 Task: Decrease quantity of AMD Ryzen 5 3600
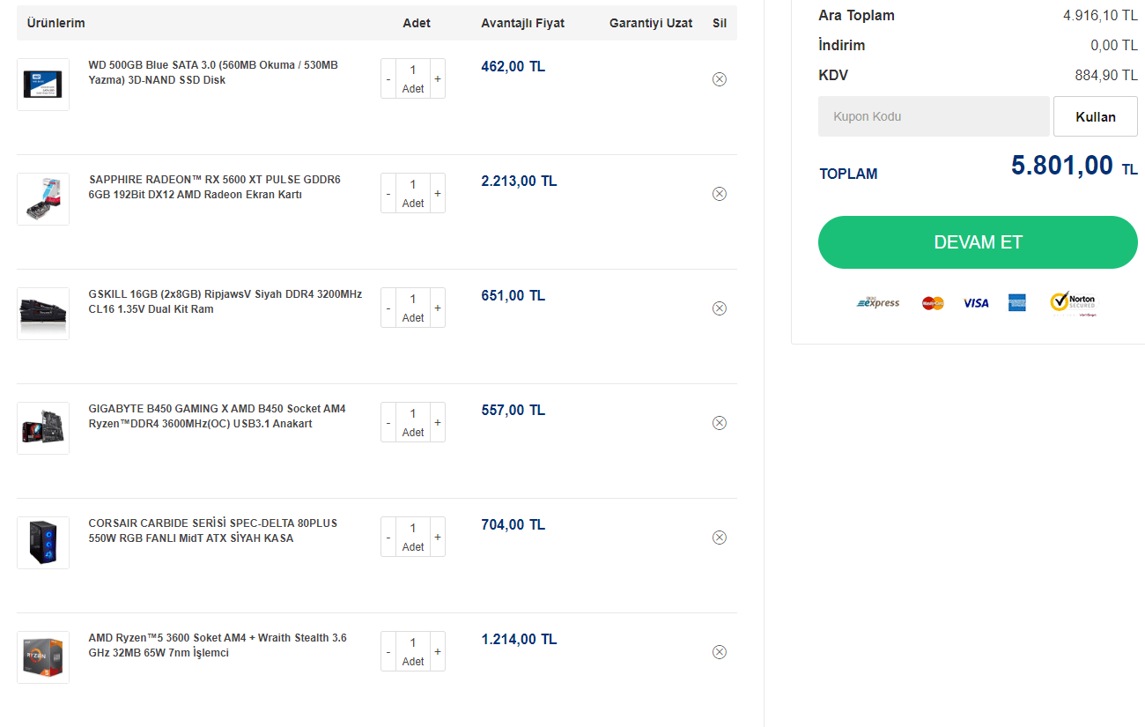tap(388, 652)
